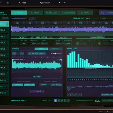Adjust the carrier sample volume slider
Viewport: 113px width, 113px height.
(57, 53)
